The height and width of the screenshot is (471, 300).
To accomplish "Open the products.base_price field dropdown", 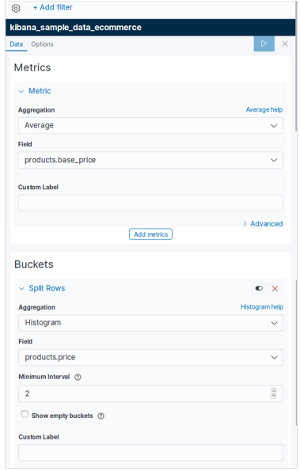I will point(150,160).
